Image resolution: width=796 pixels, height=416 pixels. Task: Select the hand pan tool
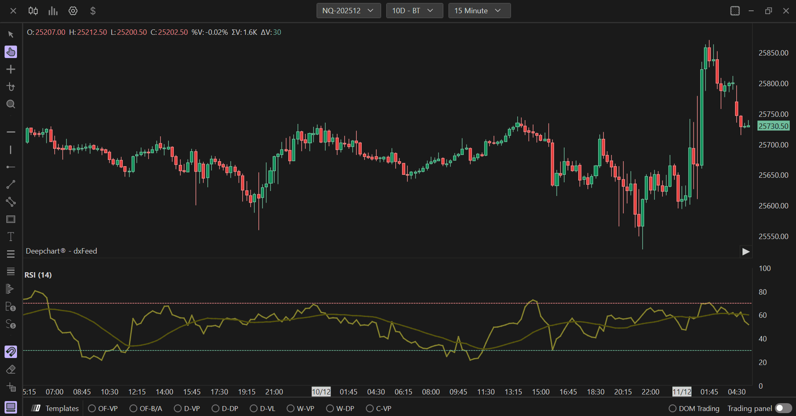click(x=11, y=52)
